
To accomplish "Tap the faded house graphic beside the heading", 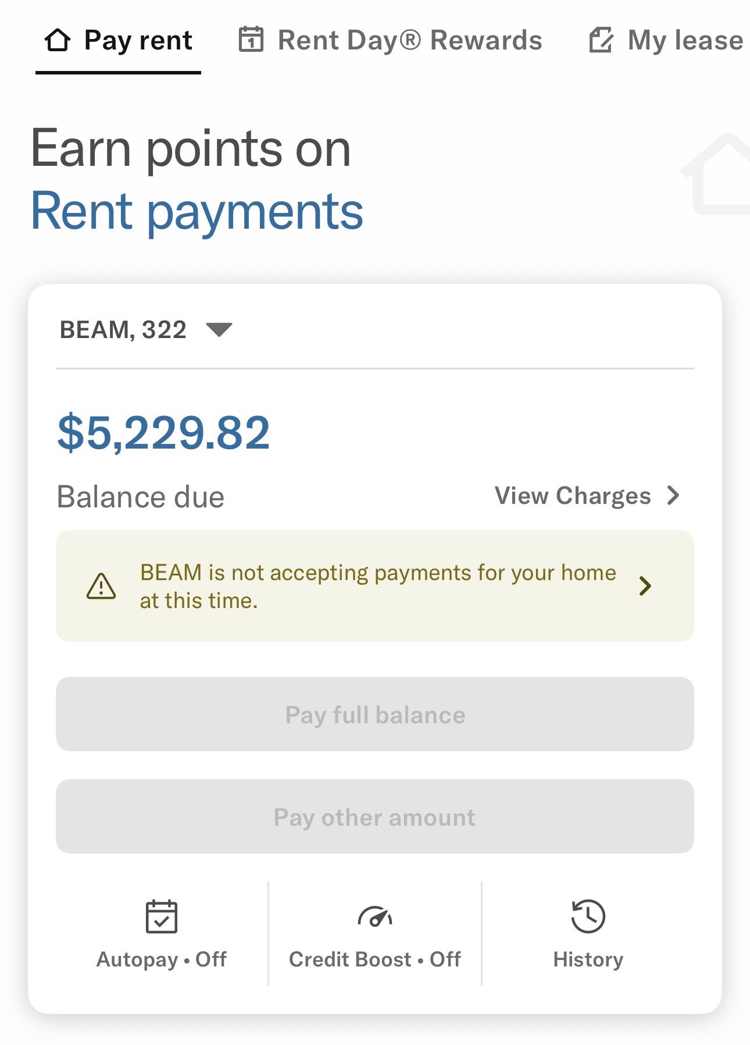I will tap(716, 174).
